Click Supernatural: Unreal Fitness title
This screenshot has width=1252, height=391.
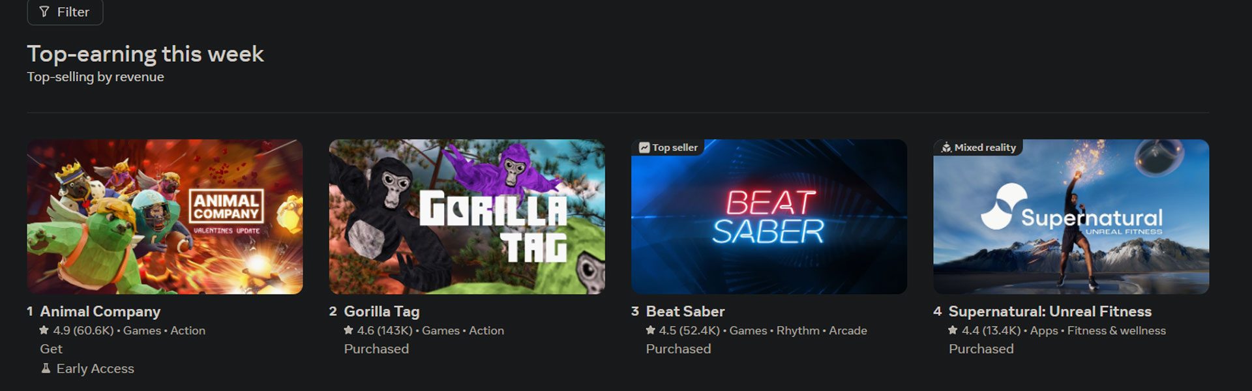click(x=1050, y=311)
